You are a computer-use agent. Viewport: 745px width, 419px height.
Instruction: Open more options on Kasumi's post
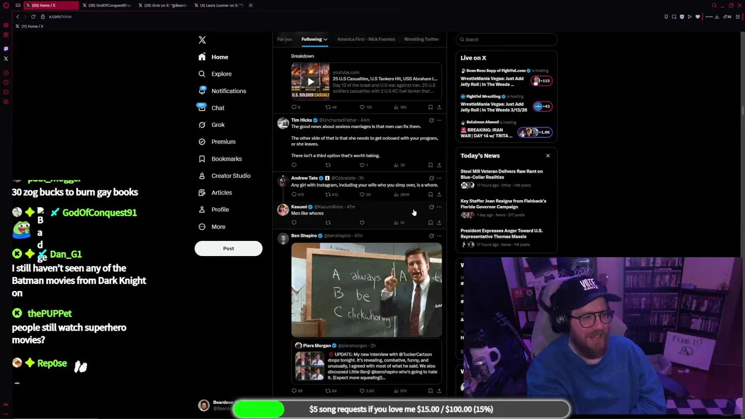click(x=439, y=207)
